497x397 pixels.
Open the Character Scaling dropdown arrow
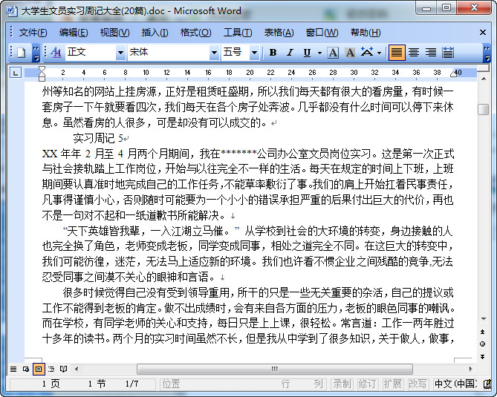pos(379,53)
